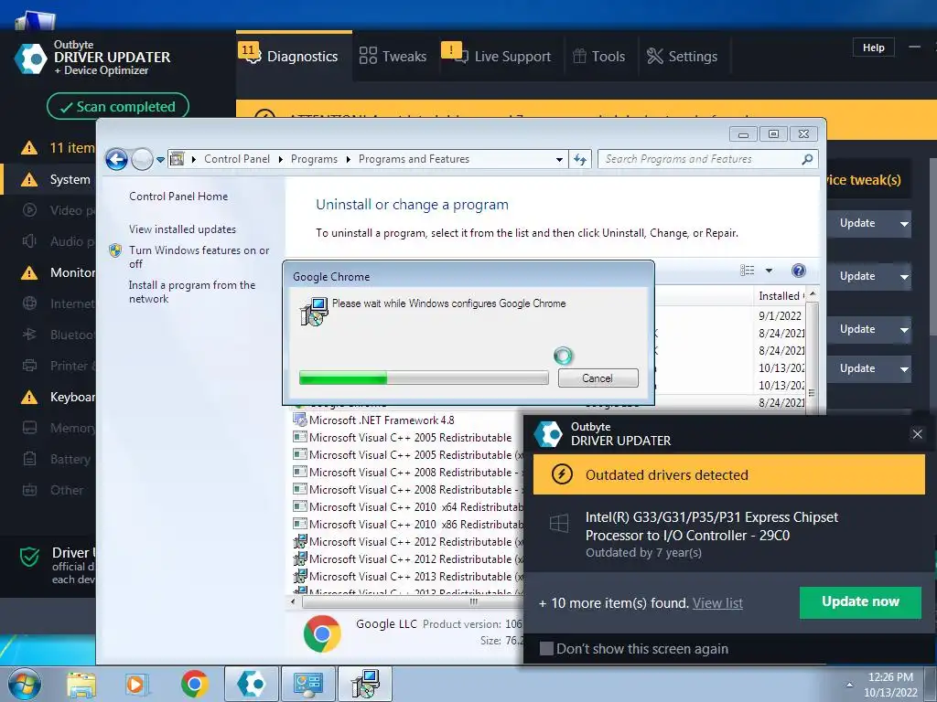Click the Google Chrome logo in details pane

pos(322,633)
